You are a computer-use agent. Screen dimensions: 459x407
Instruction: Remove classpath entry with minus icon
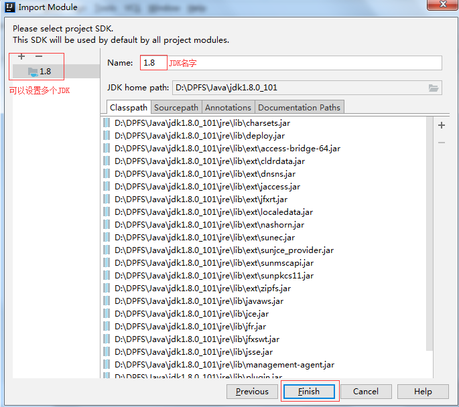coord(442,143)
